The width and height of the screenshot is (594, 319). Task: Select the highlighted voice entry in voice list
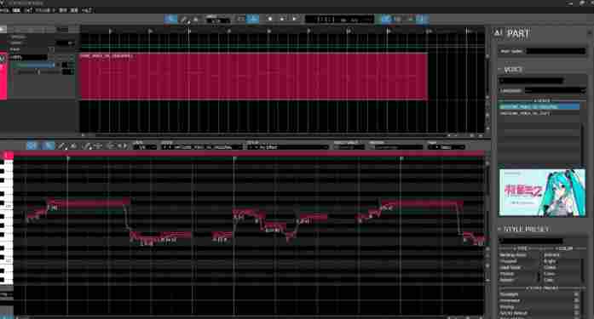pyautogui.click(x=539, y=107)
